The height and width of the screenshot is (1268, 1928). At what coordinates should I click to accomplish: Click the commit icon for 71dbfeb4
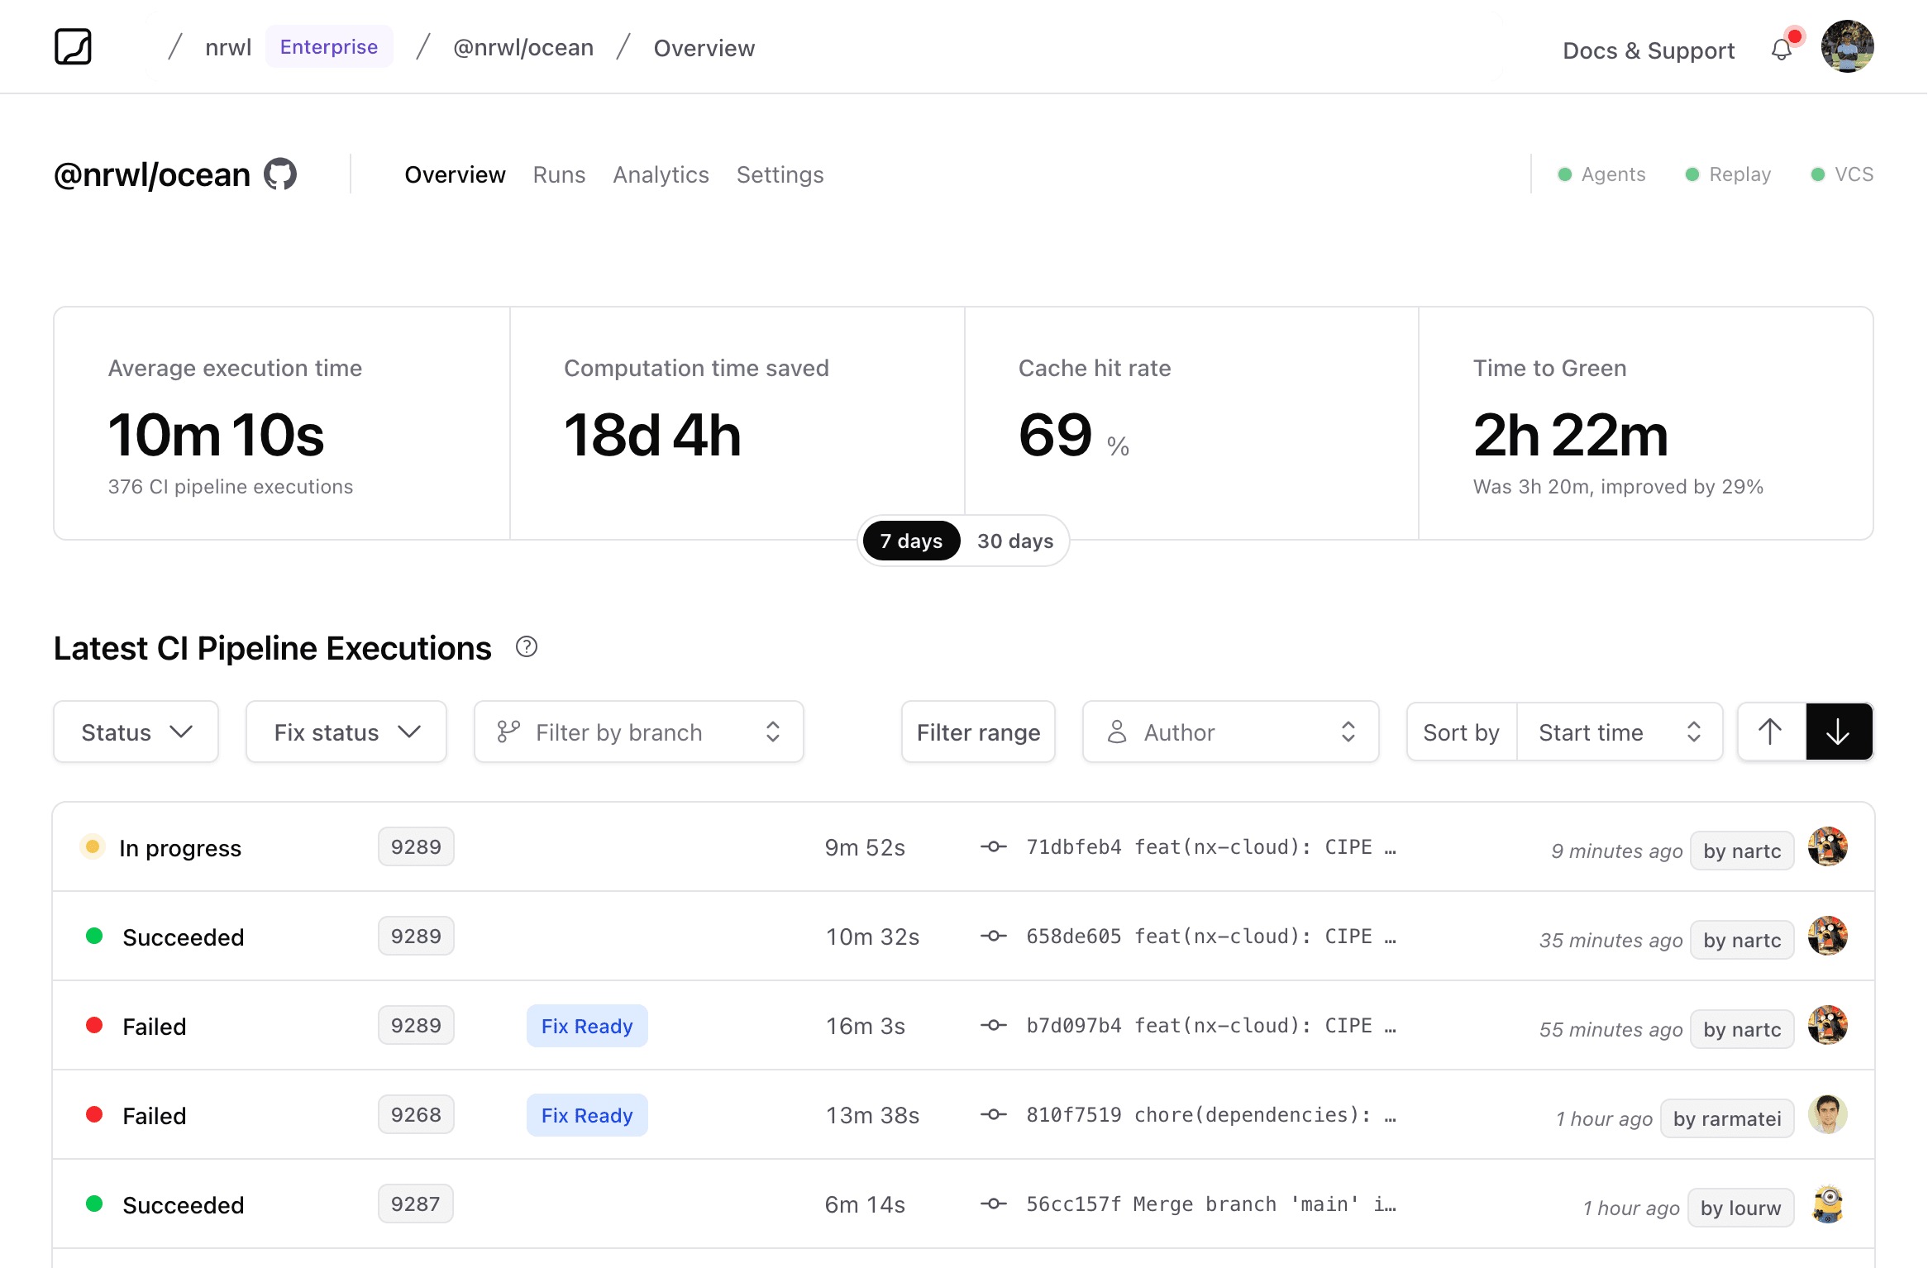[x=993, y=847]
